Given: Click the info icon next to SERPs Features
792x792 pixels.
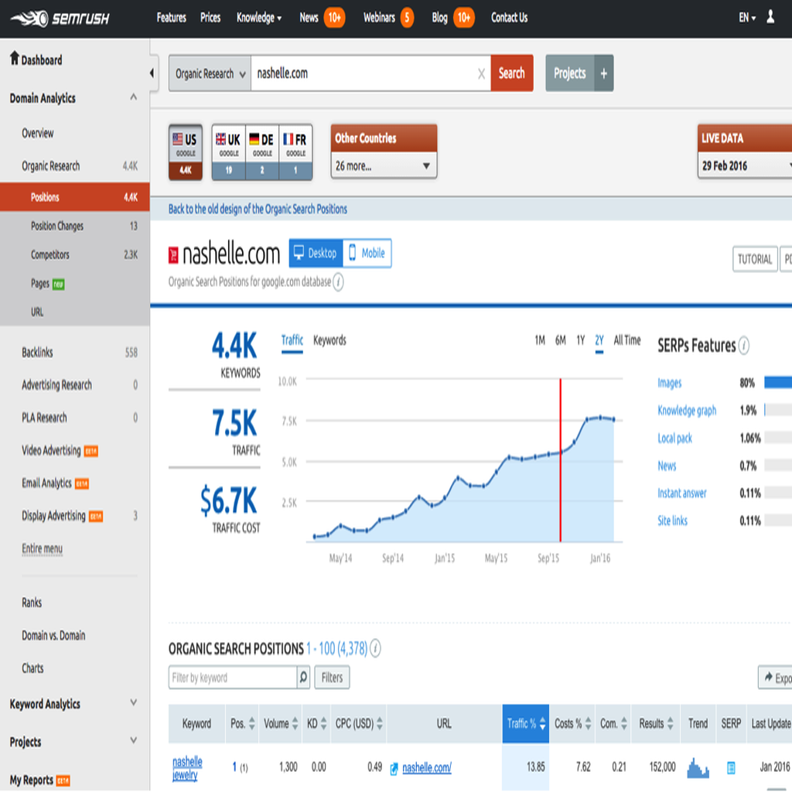Looking at the screenshot, I should pyautogui.click(x=744, y=346).
